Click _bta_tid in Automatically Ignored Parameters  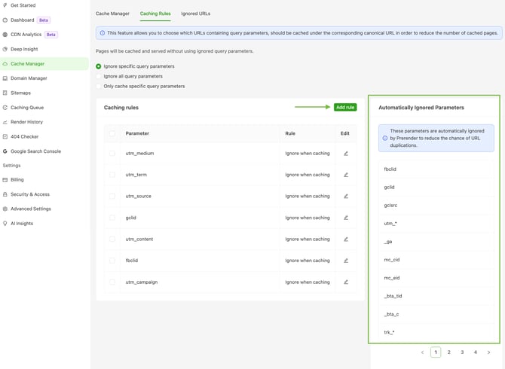393,296
